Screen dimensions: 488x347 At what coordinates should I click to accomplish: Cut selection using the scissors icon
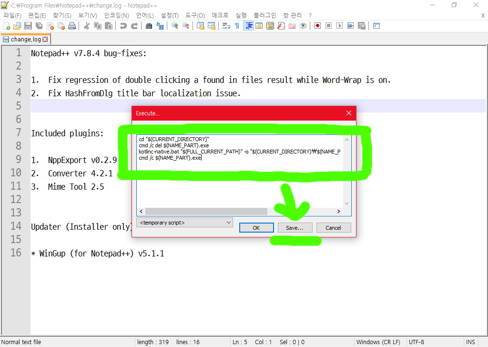87,26
